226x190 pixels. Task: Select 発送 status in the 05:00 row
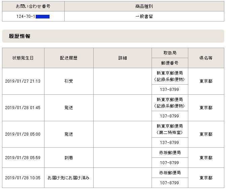point(69,134)
